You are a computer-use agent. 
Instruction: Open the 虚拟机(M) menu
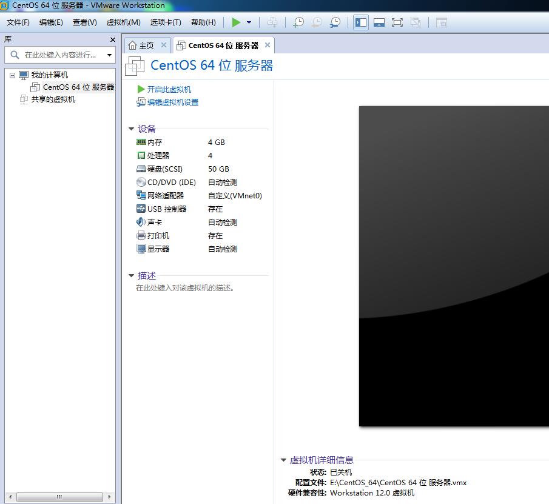pyautogui.click(x=124, y=22)
